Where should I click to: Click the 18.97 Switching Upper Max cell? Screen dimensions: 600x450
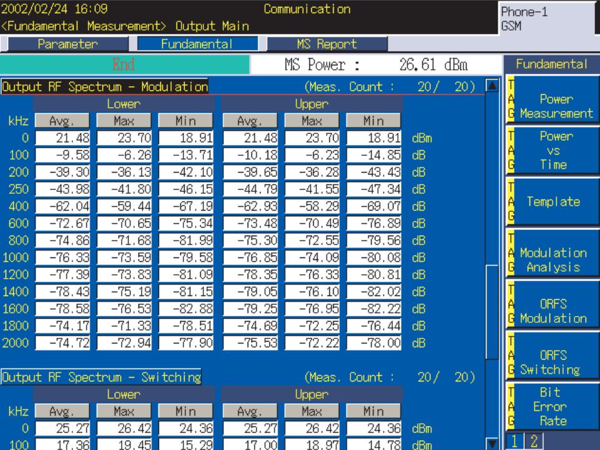(x=312, y=444)
